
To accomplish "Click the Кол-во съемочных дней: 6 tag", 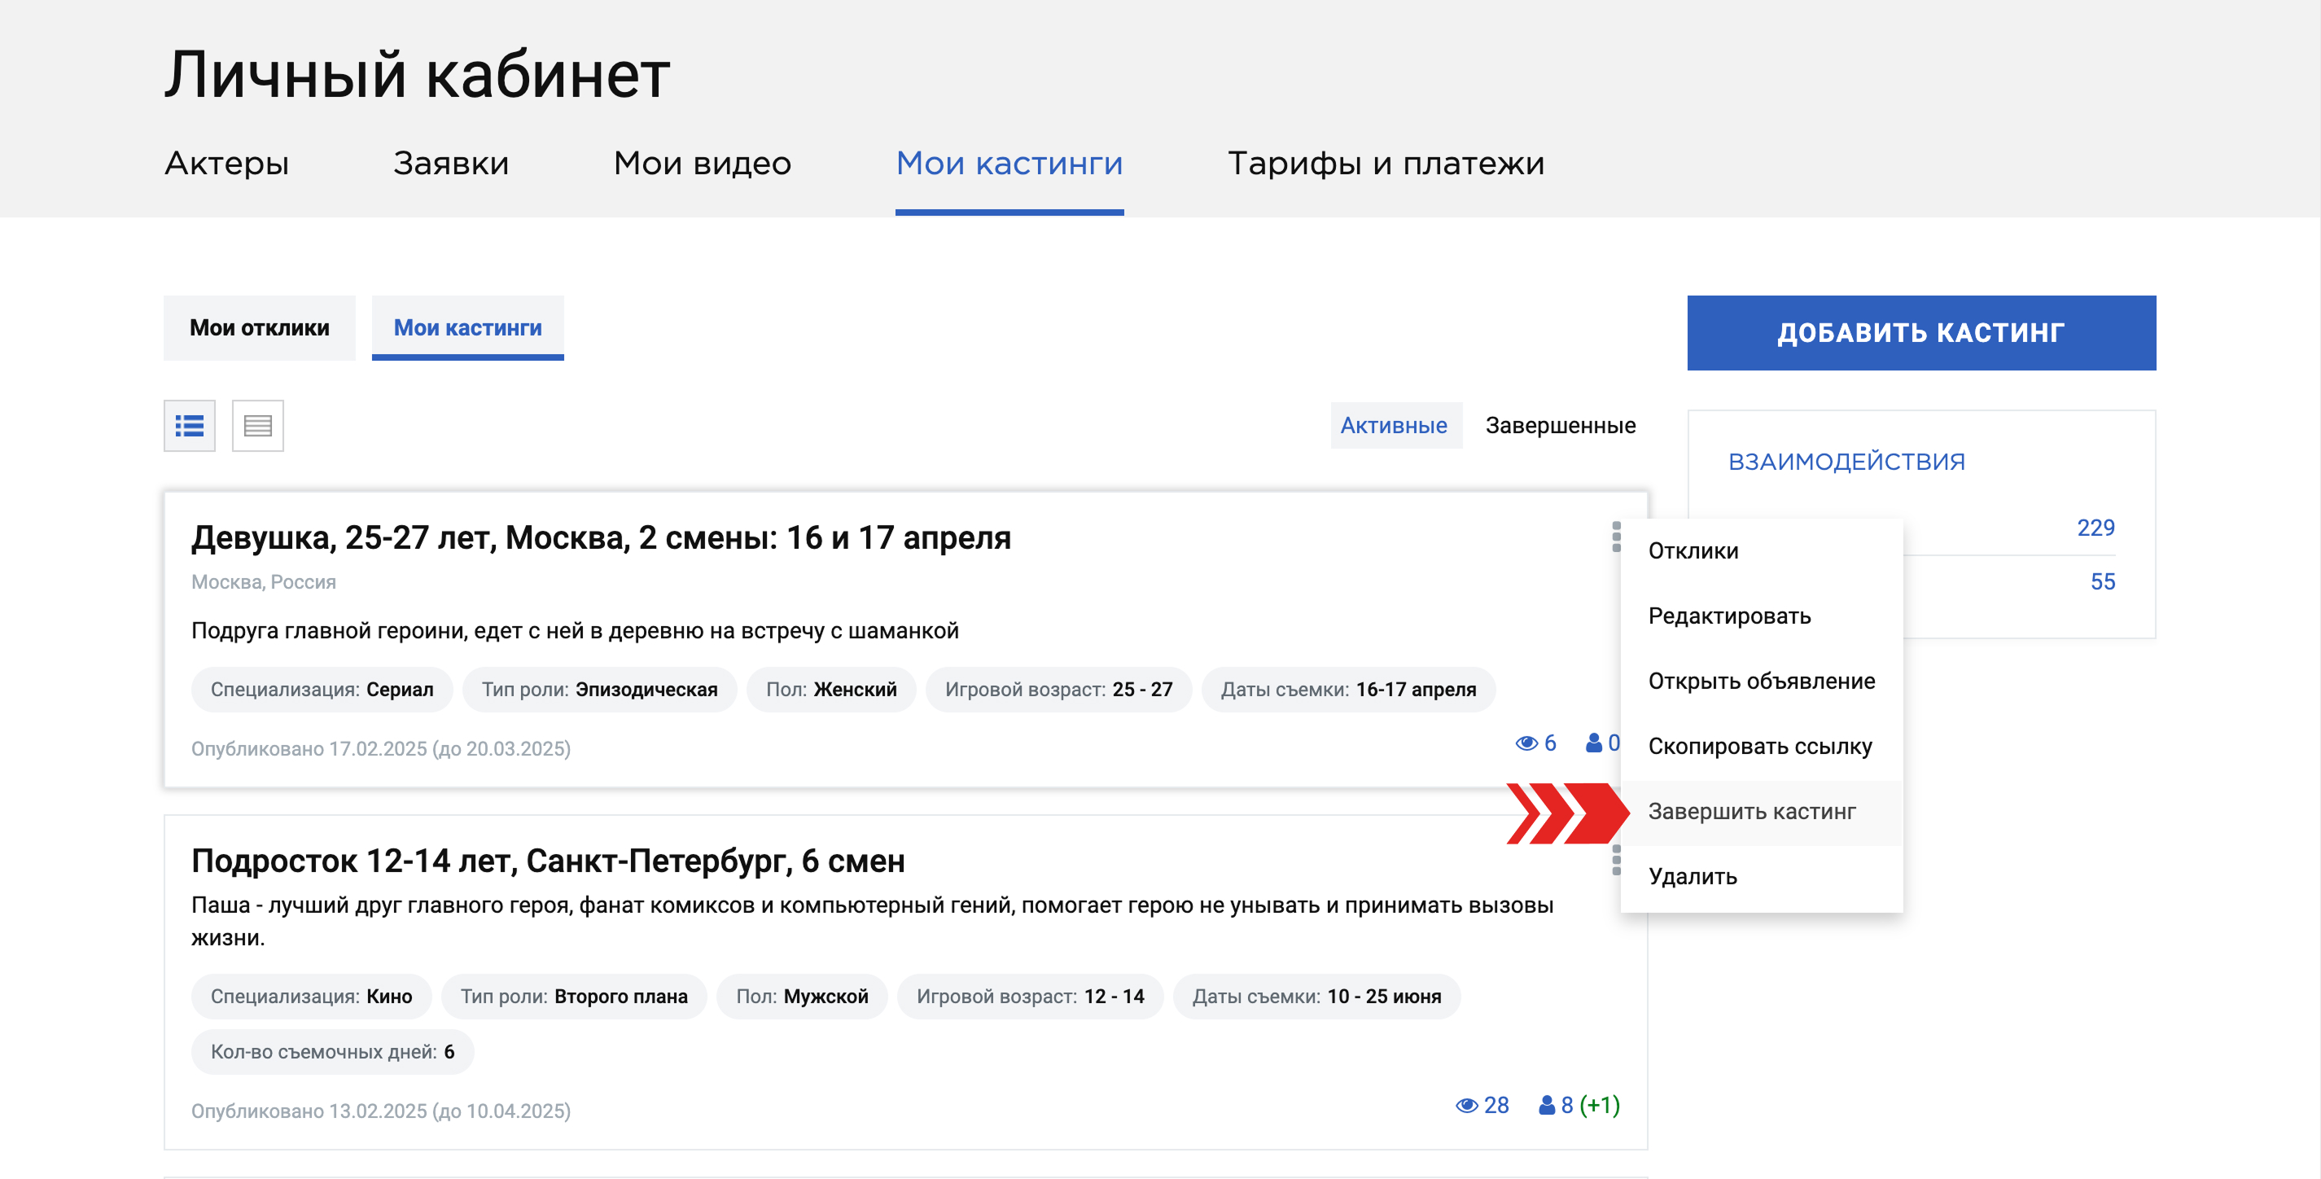I will pos(332,1052).
